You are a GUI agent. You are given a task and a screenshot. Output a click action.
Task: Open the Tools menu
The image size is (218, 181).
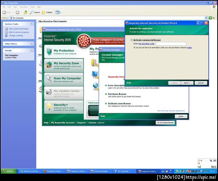tap(32, 7)
